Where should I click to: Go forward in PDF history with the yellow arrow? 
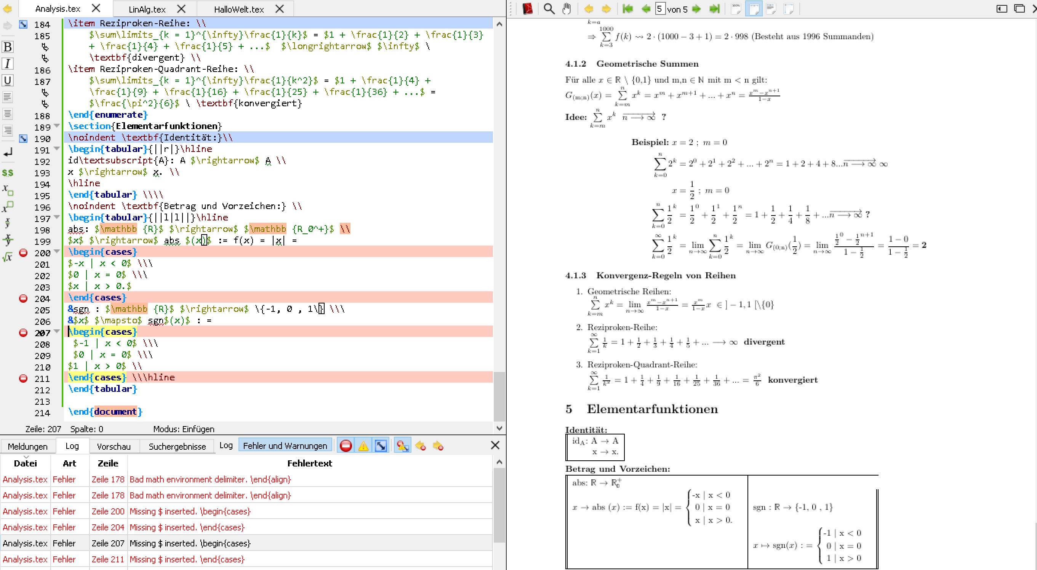click(606, 9)
